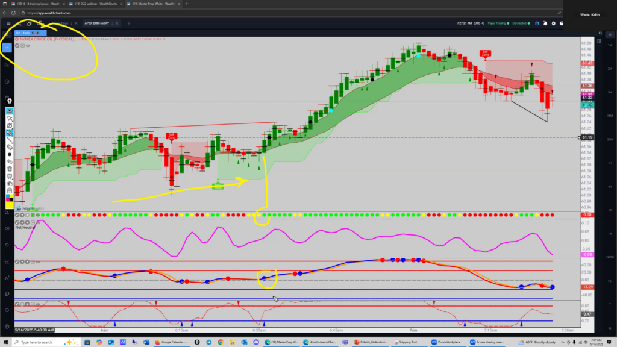The height and width of the screenshot is (347, 617).
Task: Open the APEX DRKHADAY tab options dots
Action: (x=112, y=23)
